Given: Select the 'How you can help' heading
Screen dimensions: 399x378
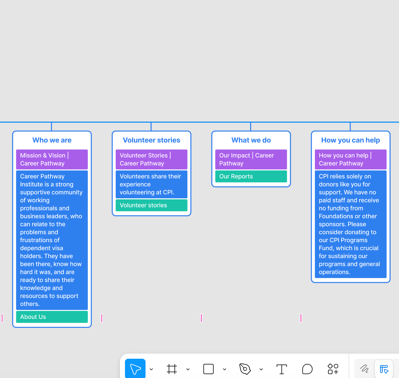Looking at the screenshot, I should [351, 140].
